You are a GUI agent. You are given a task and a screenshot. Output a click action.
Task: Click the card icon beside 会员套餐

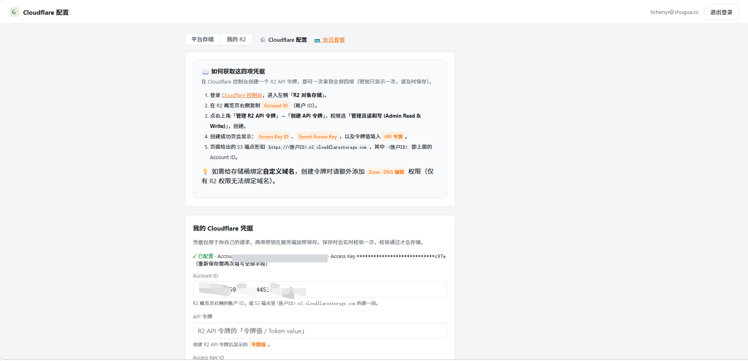[317, 40]
